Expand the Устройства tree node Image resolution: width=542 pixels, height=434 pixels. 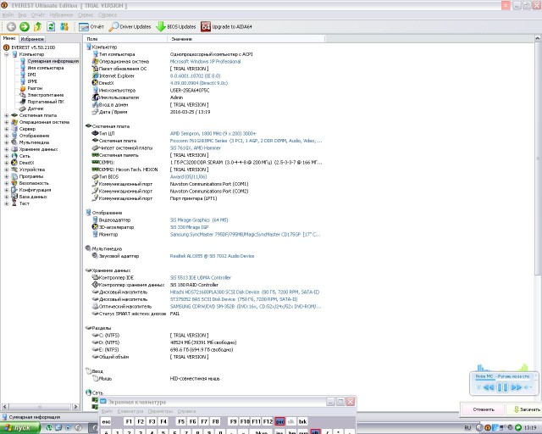click(6, 170)
